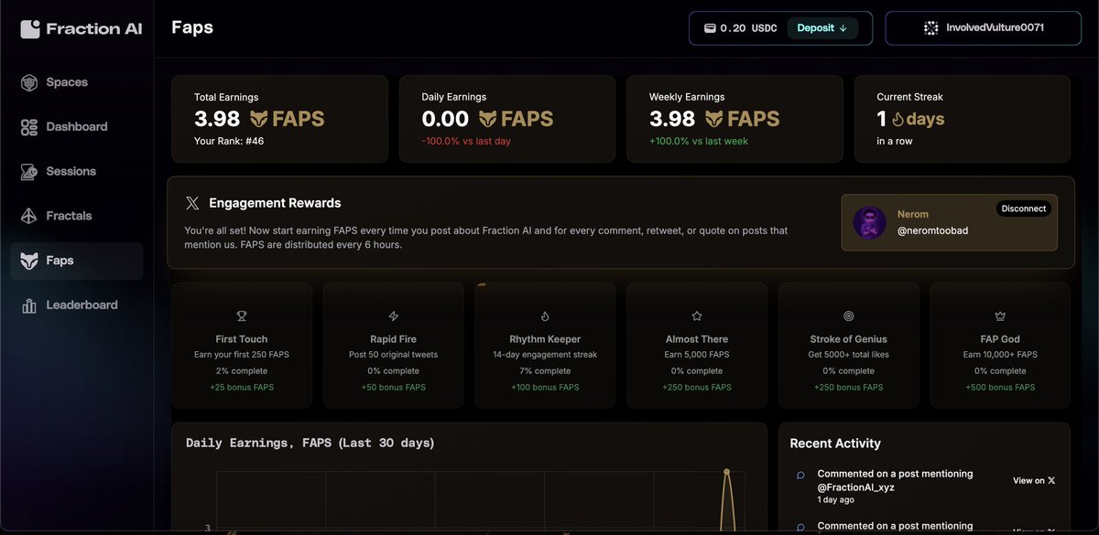The width and height of the screenshot is (1099, 535).
Task: Click the Fractals triangle icon
Action: click(x=29, y=217)
